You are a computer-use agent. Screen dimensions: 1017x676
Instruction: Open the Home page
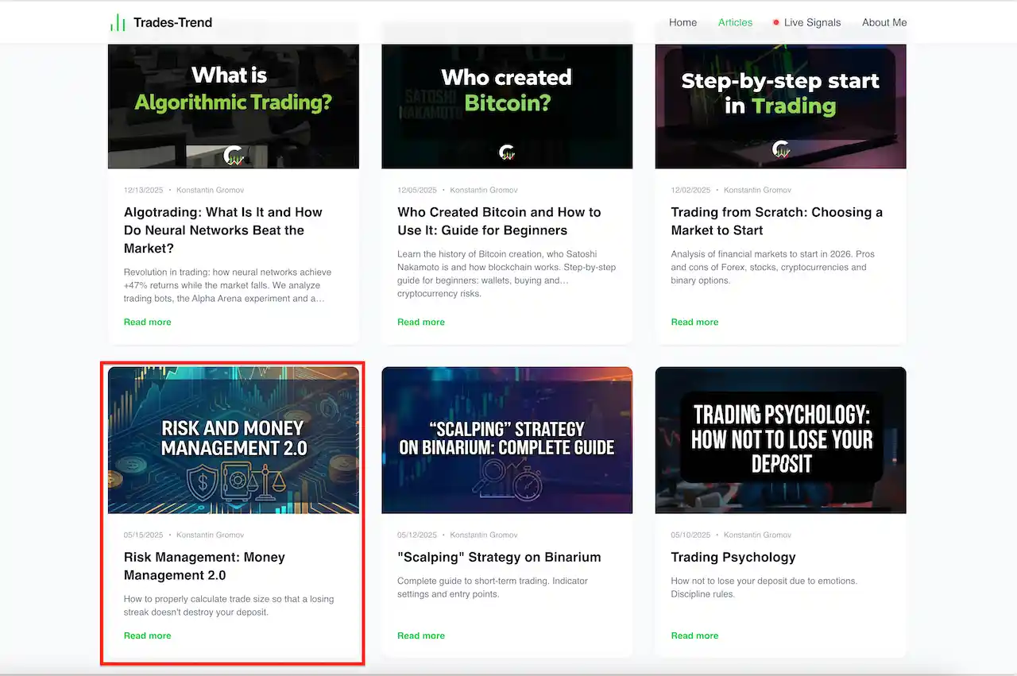(683, 22)
